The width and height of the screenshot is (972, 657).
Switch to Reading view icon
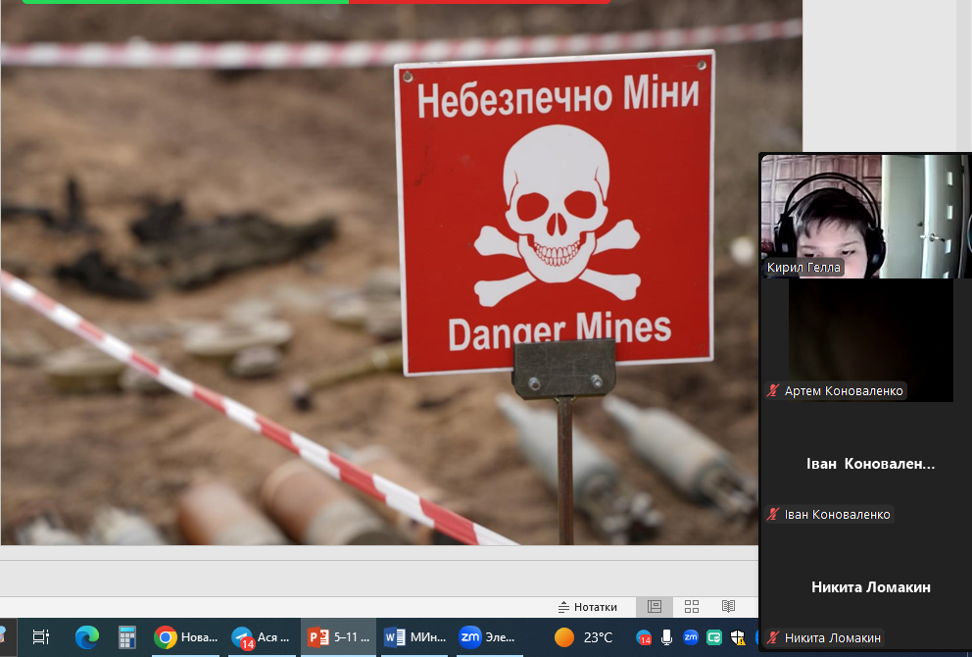coord(728,607)
